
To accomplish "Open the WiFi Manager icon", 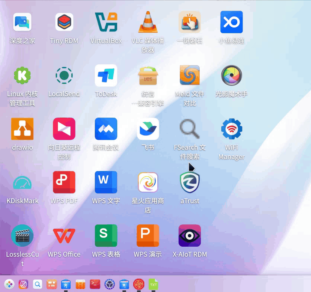I will pyautogui.click(x=232, y=129).
